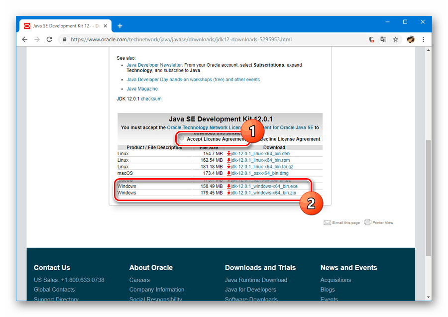This screenshot has width=448, height=317.
Task: Open the blocked-content shield icon in the address bar
Action: pos(371,39)
